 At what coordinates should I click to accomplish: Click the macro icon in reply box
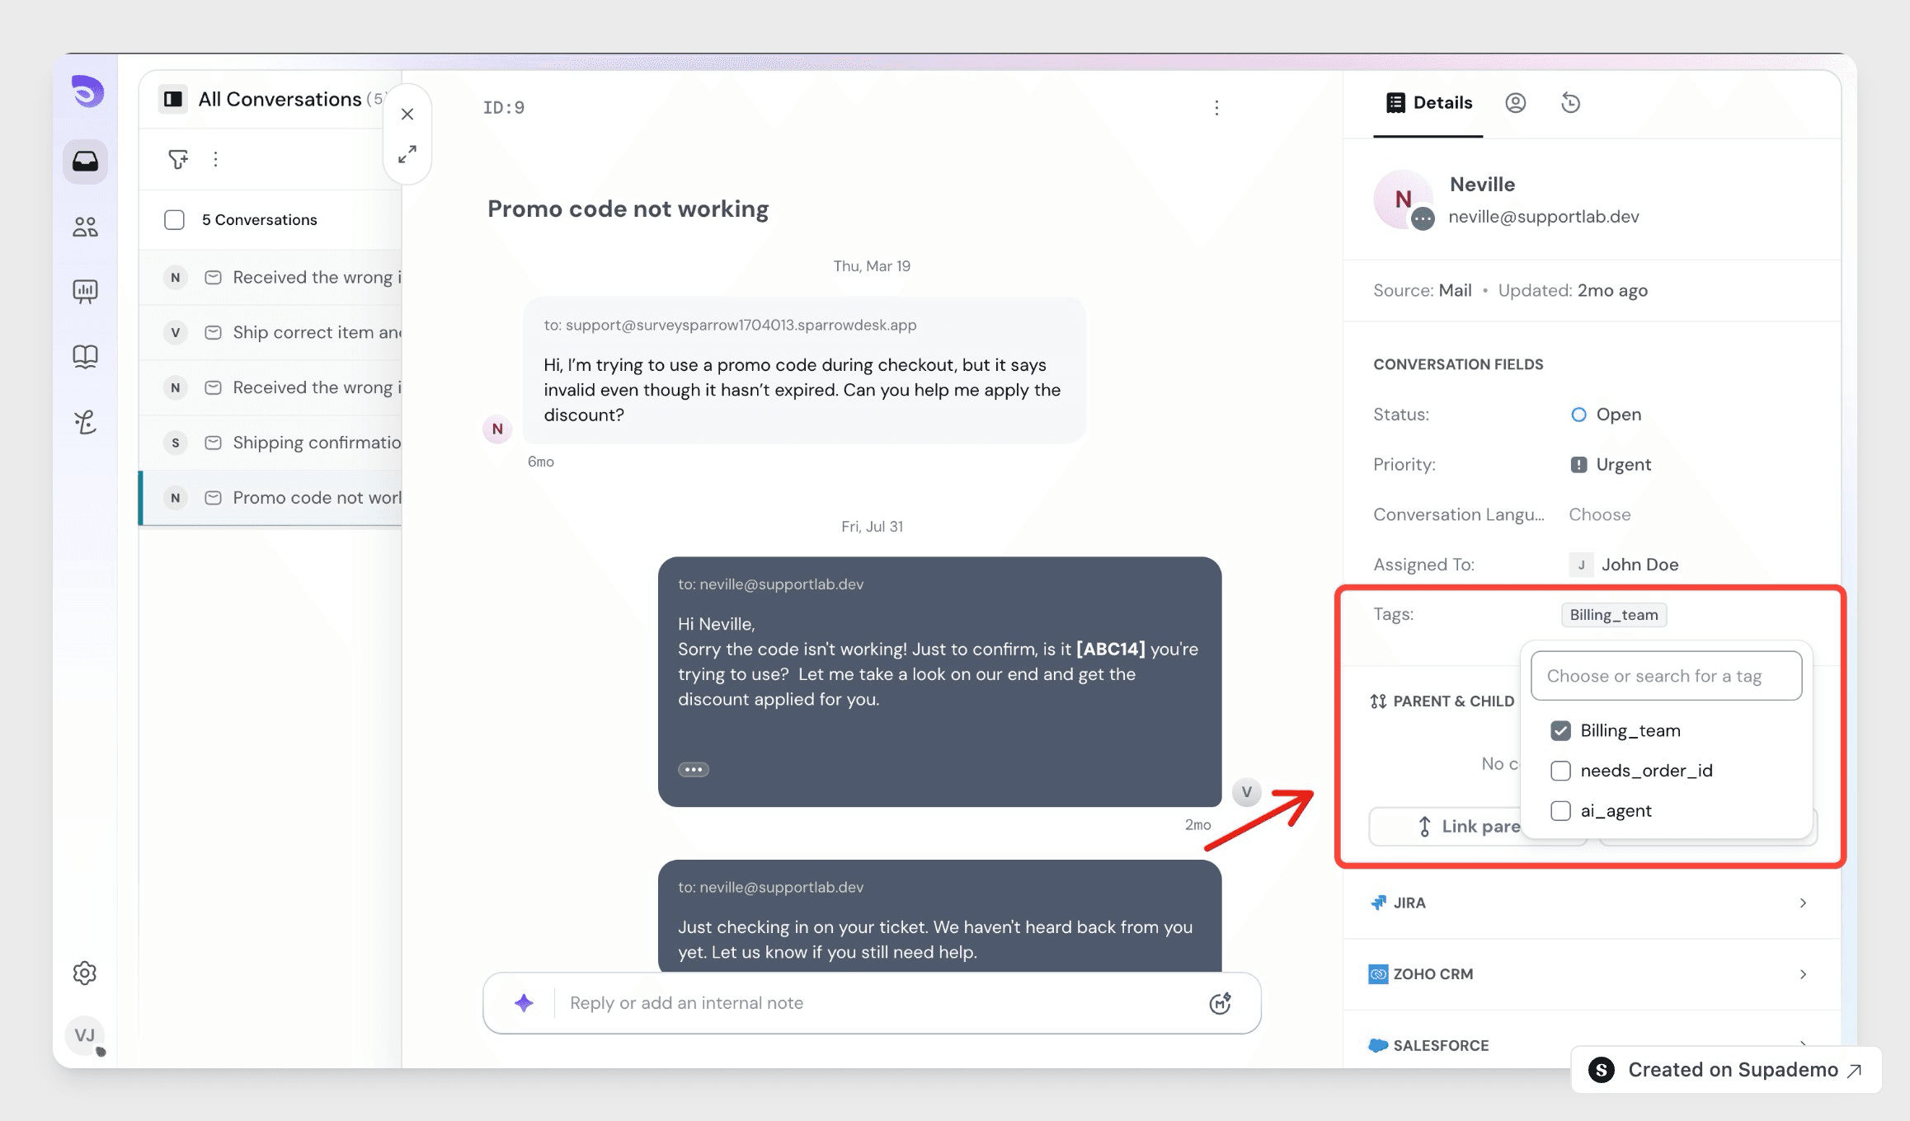pyautogui.click(x=1221, y=1003)
